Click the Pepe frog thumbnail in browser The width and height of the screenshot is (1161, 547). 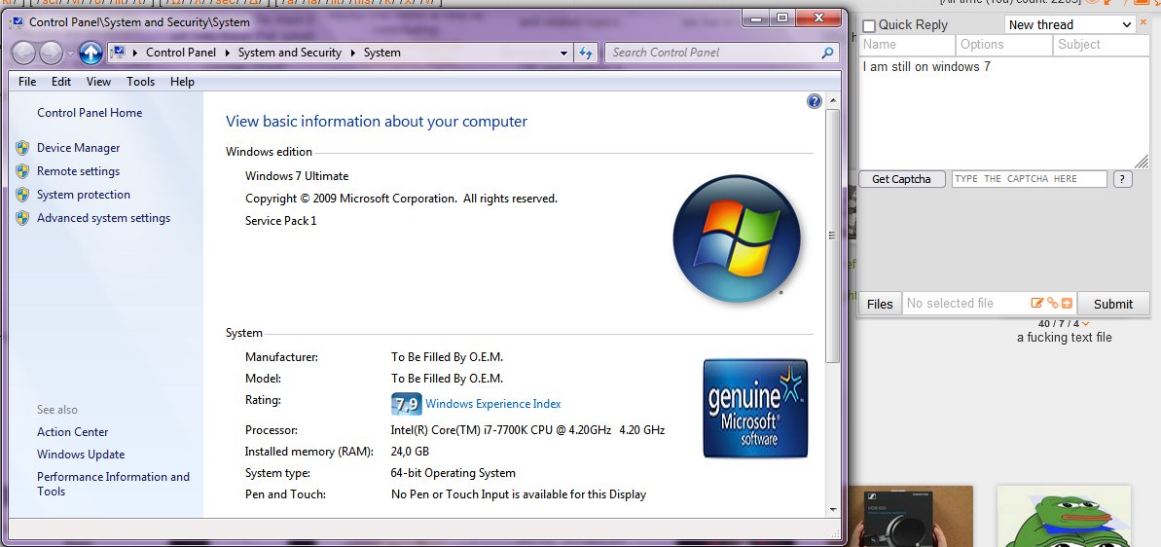pos(1064,516)
